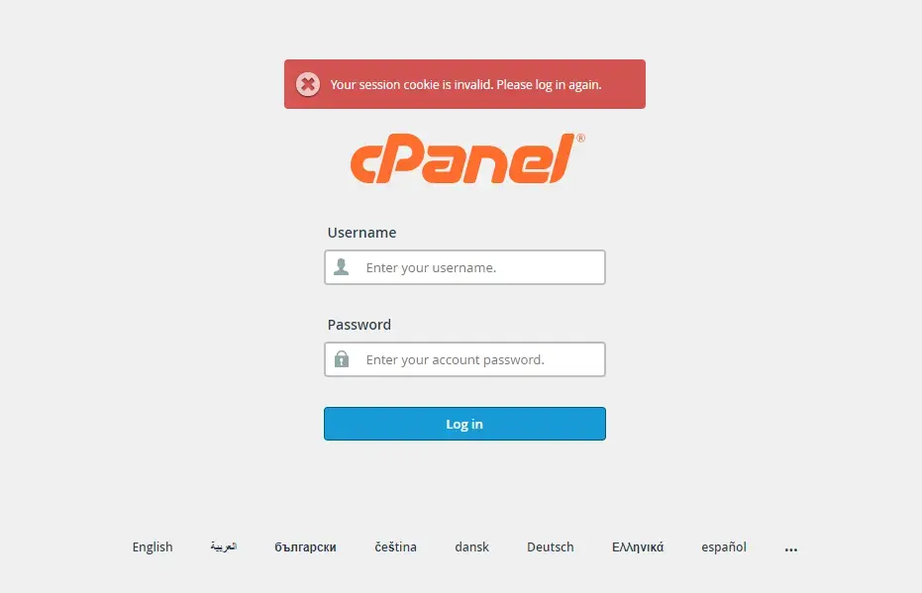Expand more languages with the ellipsis
This screenshot has height=593, width=922.
pyautogui.click(x=791, y=549)
